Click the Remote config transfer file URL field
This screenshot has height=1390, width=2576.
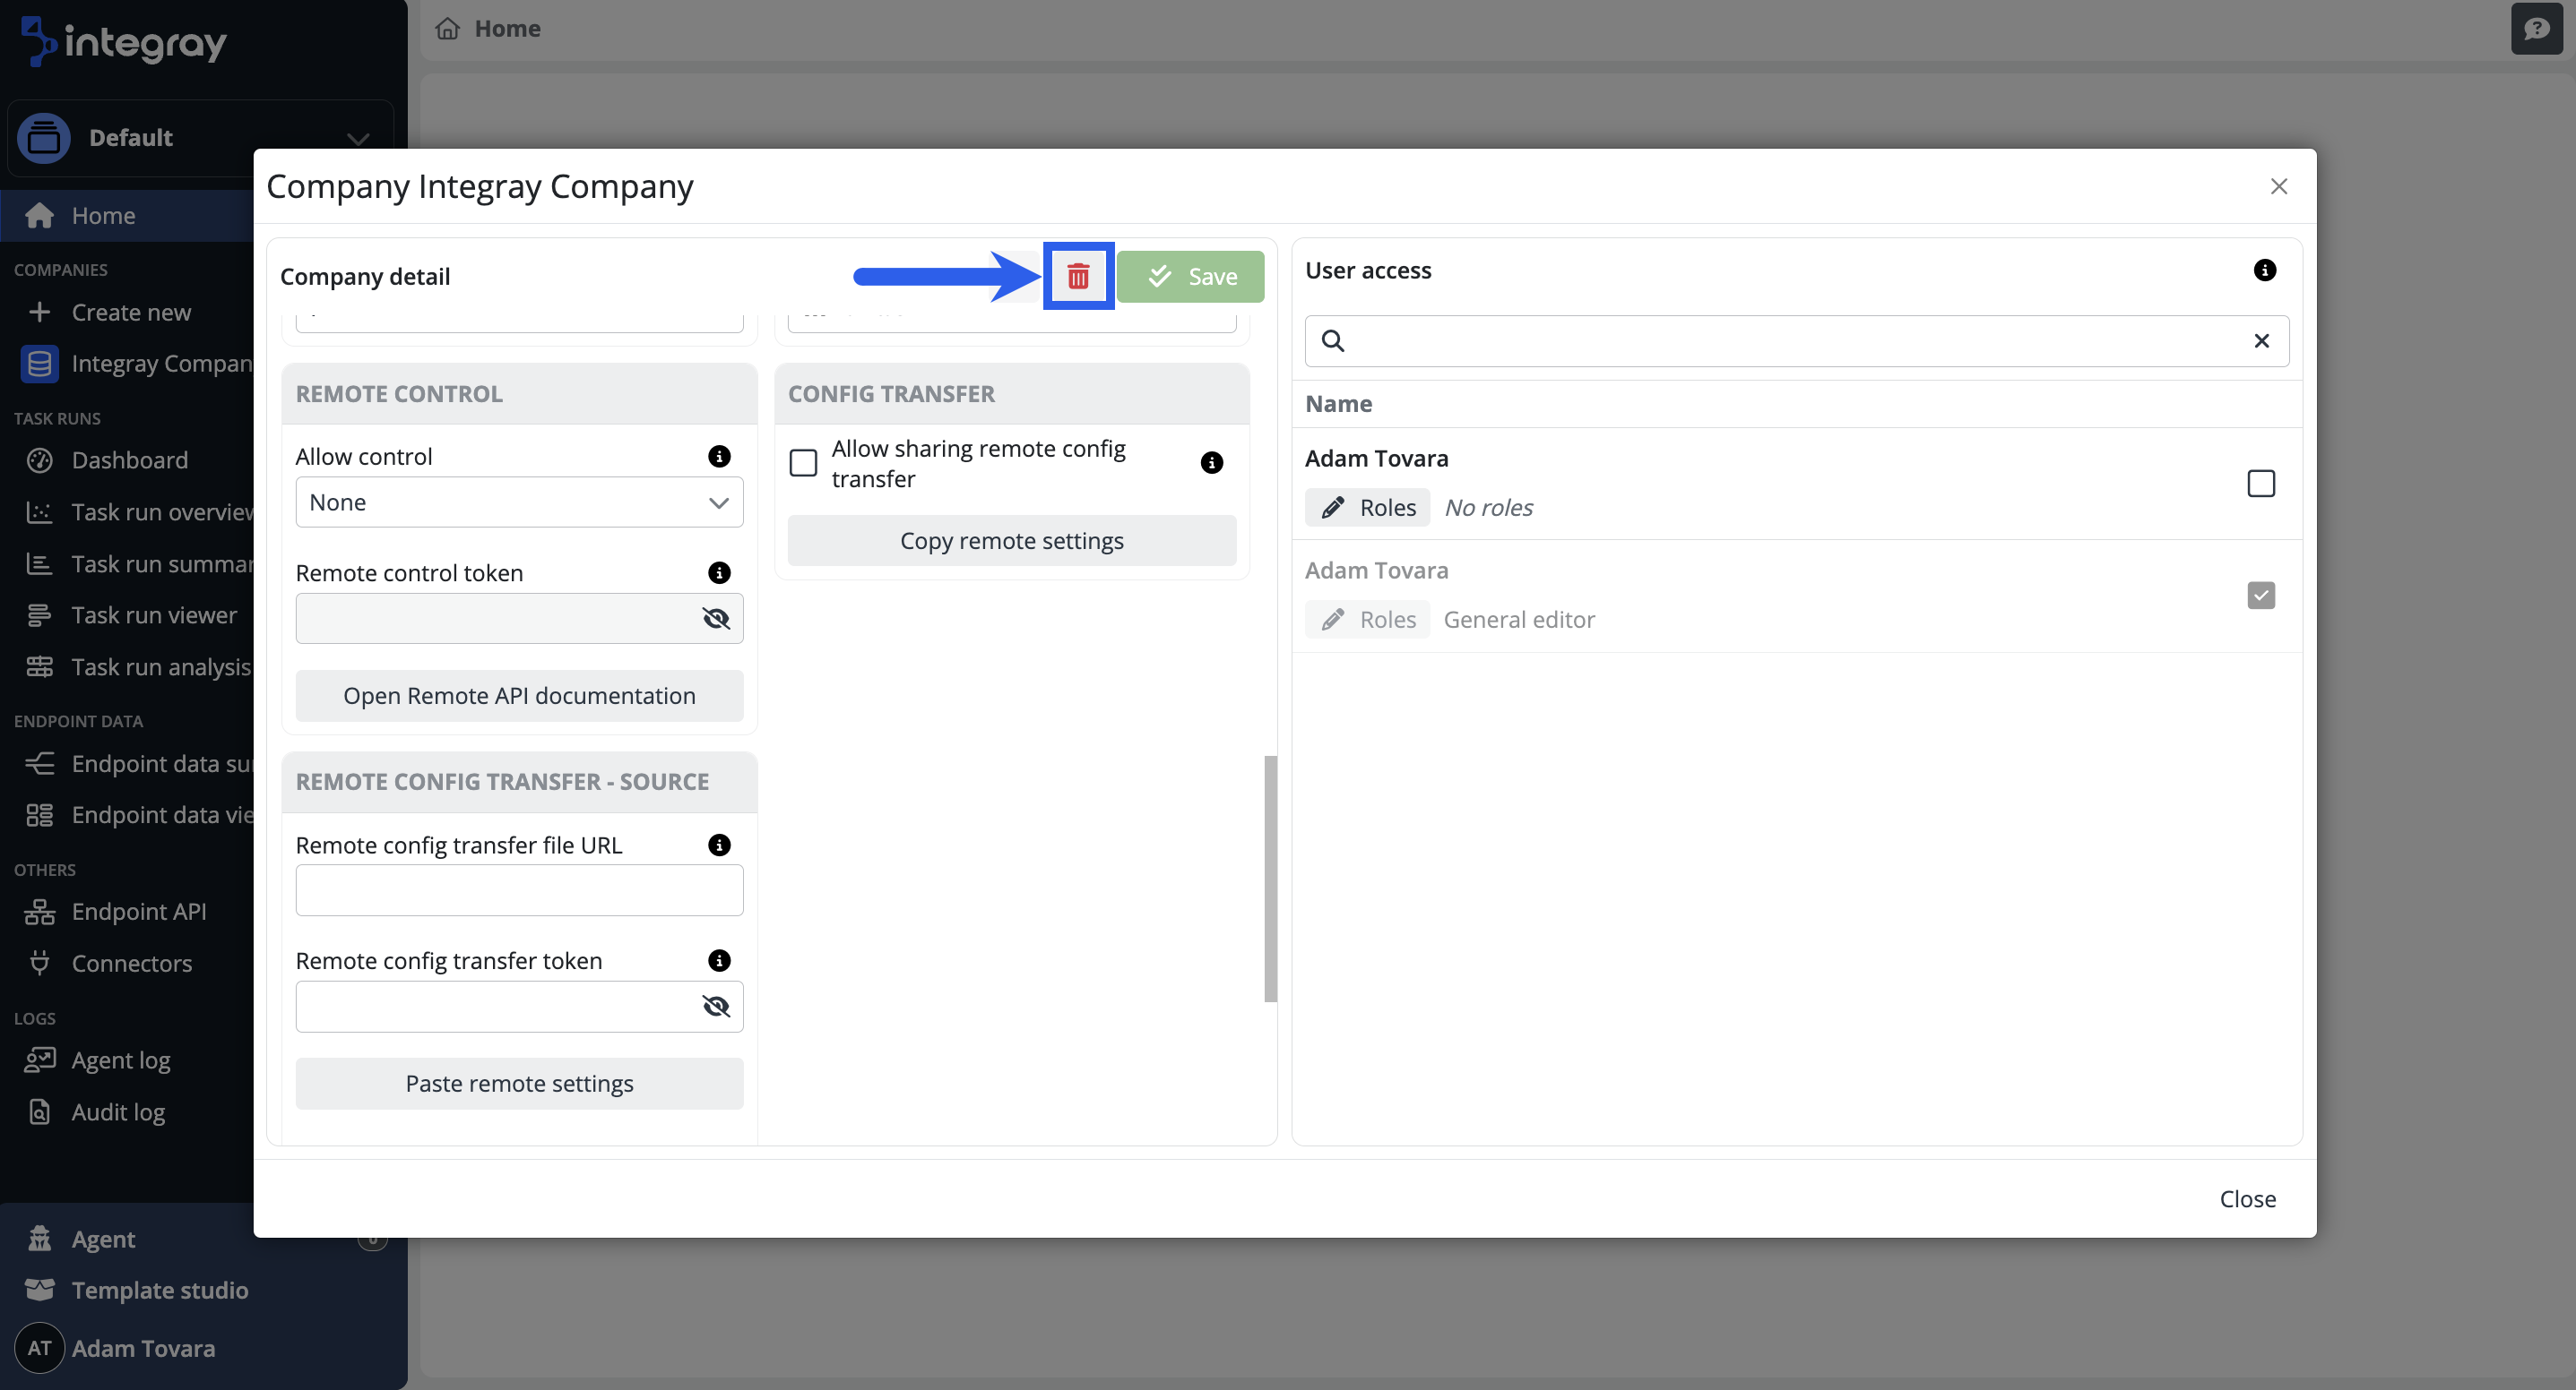point(518,889)
